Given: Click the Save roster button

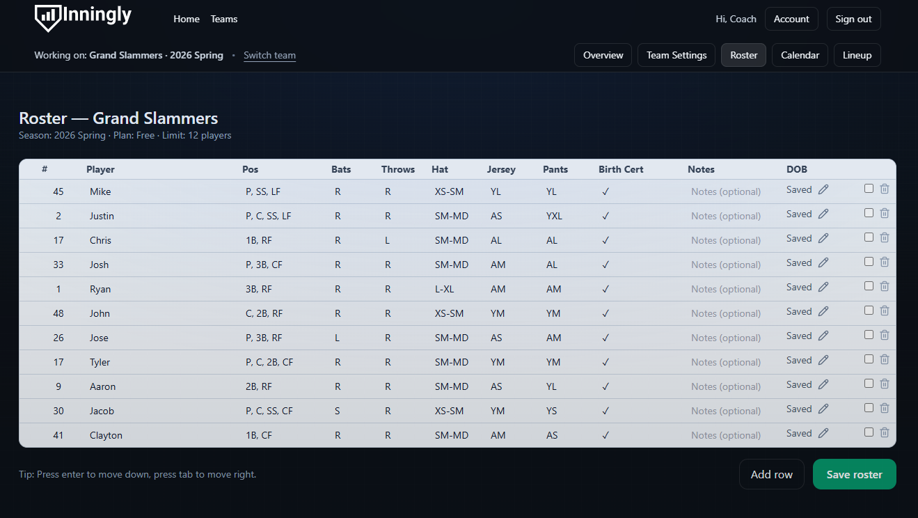Looking at the screenshot, I should (854, 473).
